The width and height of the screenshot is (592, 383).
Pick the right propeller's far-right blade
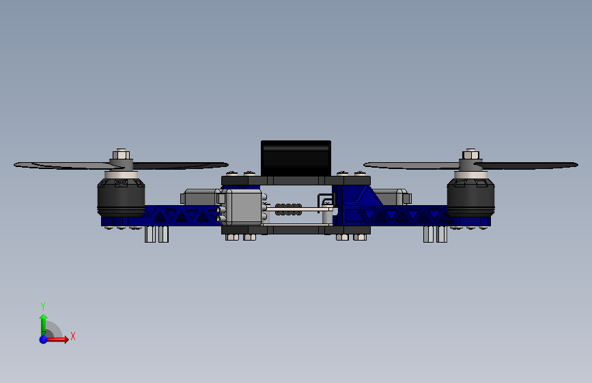click(x=526, y=166)
